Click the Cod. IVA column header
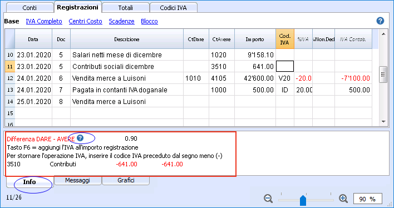Screen dimensions: 394x208 [x=285, y=39]
